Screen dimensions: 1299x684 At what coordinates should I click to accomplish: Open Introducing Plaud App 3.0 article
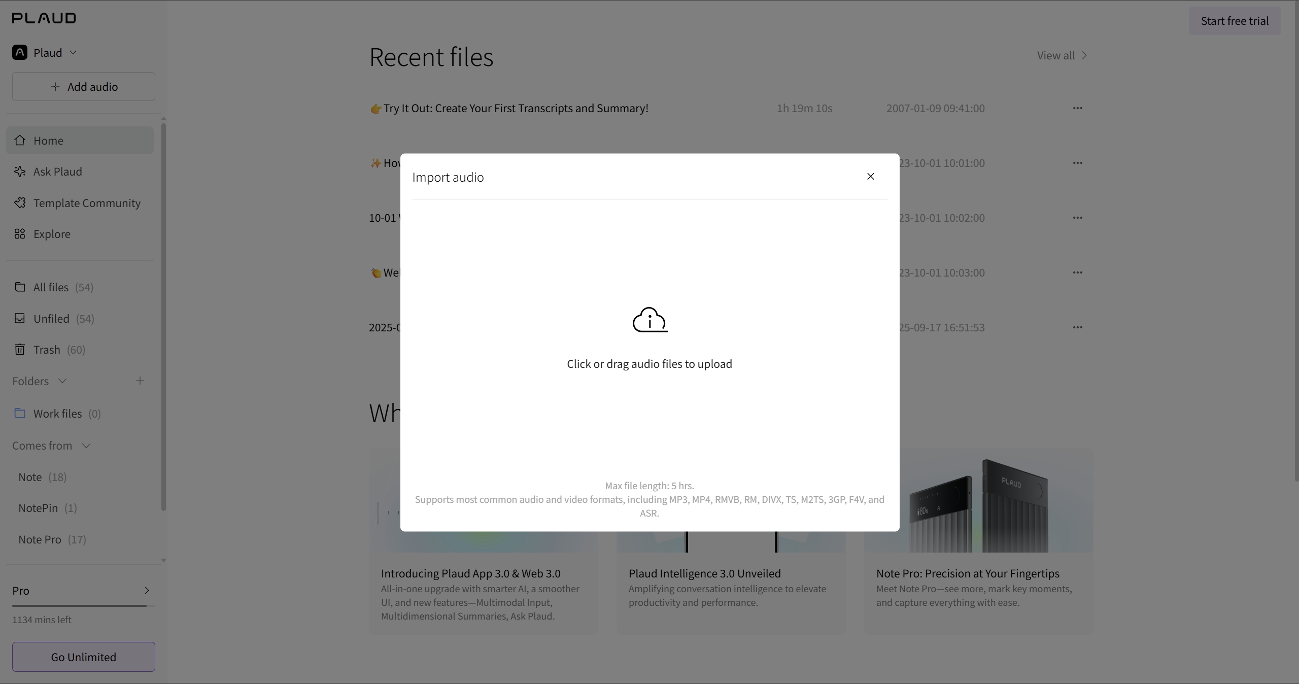471,573
